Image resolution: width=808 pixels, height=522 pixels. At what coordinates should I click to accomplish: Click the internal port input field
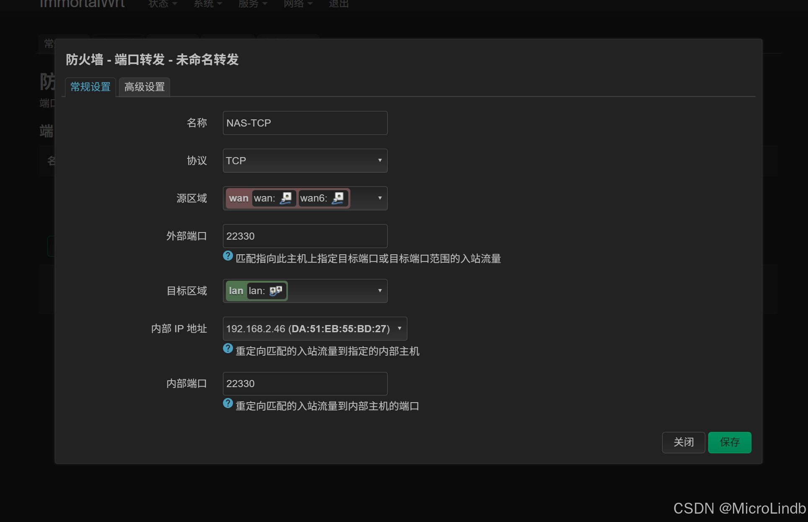[305, 384]
